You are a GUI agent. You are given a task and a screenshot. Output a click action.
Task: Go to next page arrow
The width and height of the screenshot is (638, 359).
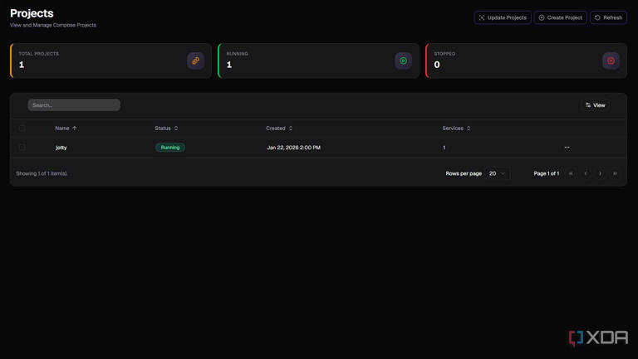tap(600, 173)
